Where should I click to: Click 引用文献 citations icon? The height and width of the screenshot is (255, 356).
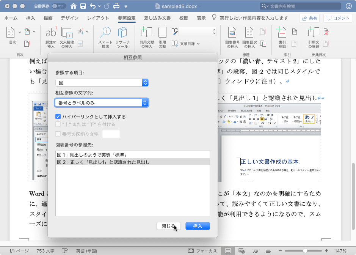162,38
